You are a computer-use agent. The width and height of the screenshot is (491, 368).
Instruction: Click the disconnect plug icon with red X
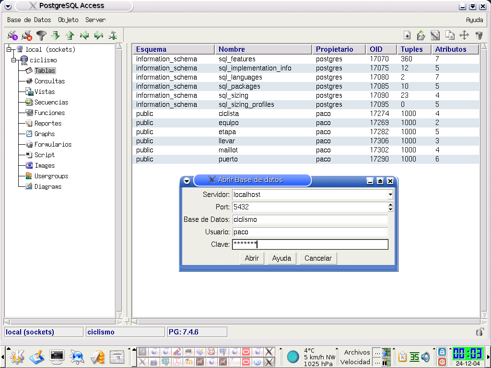pos(27,35)
